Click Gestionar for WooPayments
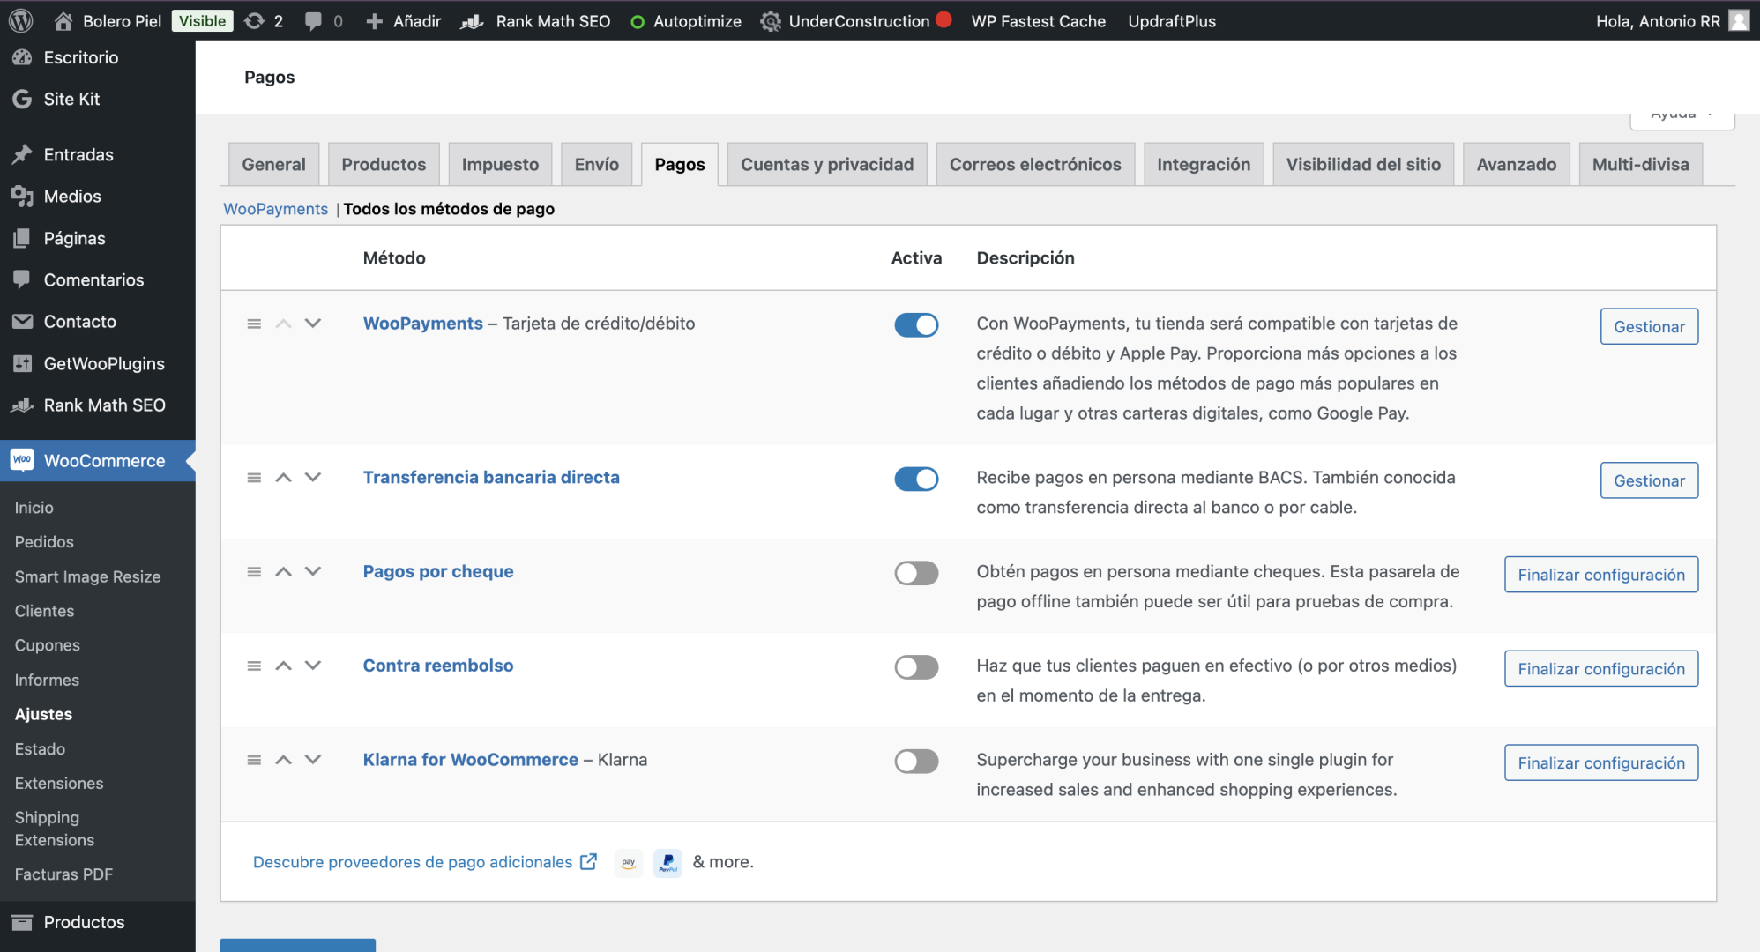 point(1649,326)
